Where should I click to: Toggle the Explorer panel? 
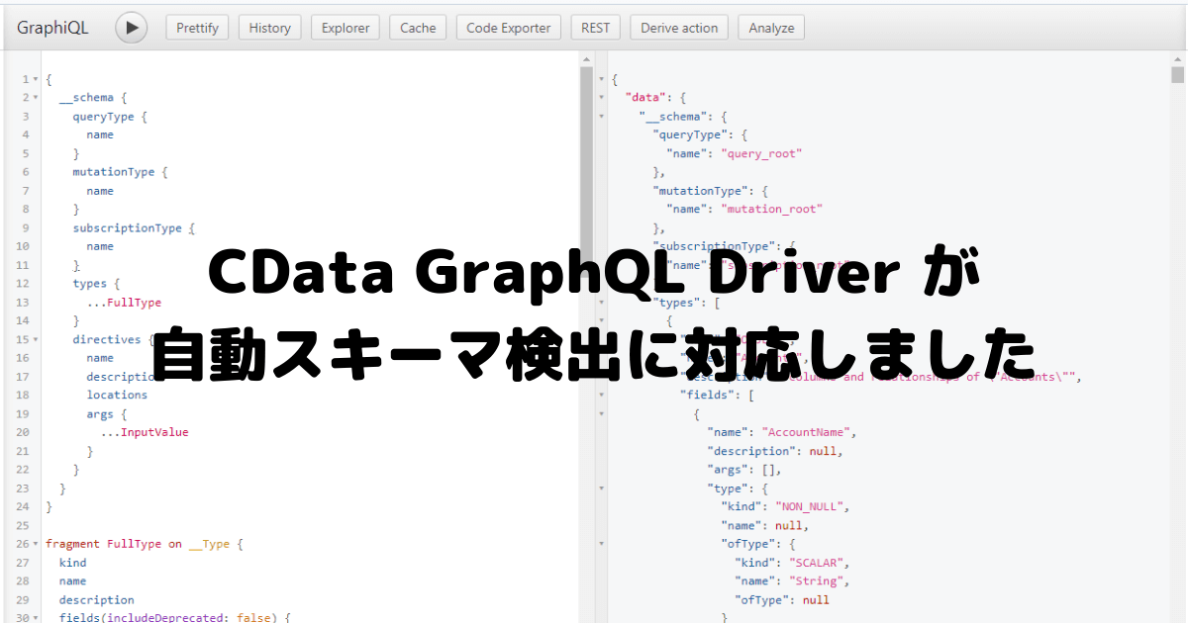[346, 28]
